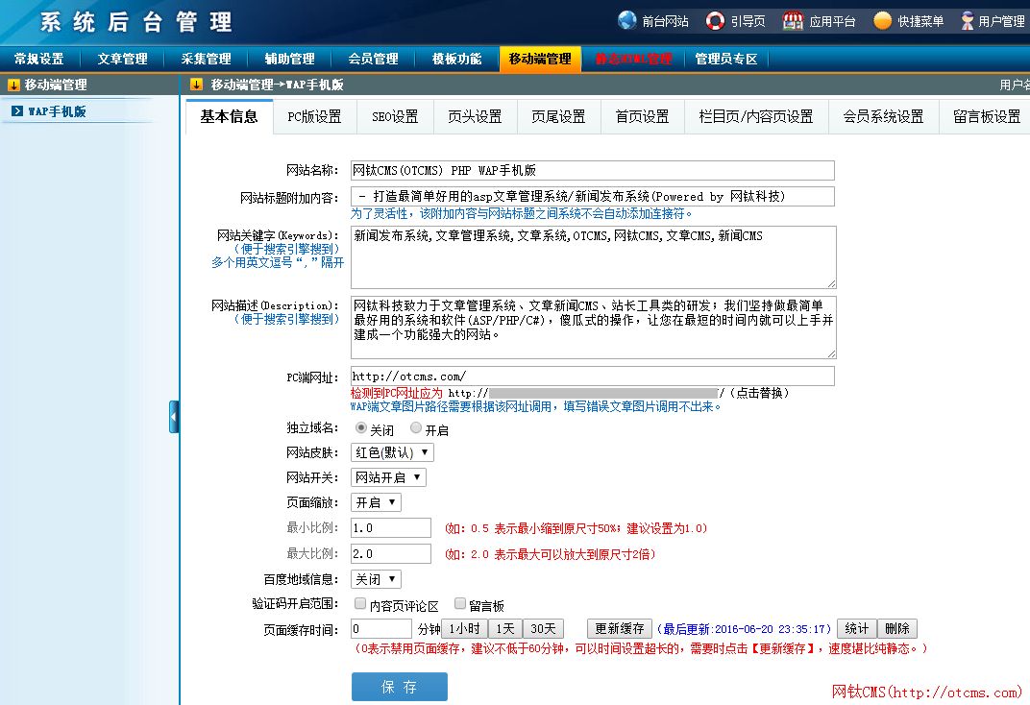
Task: Set cache time with 1小时 button
Action: pyautogui.click(x=464, y=629)
